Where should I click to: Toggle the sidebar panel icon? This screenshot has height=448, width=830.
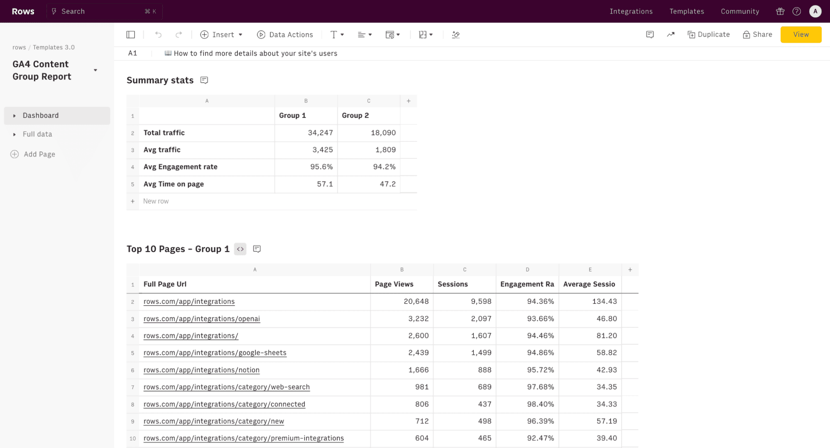130,35
